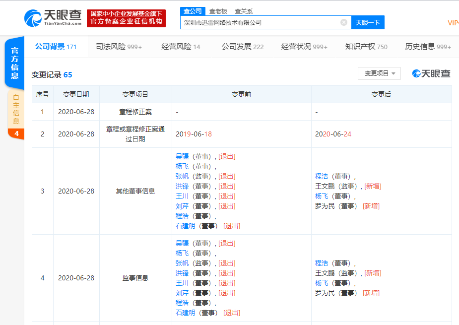
Task: Open 石建明 link in row 3
Action: (x=185, y=226)
